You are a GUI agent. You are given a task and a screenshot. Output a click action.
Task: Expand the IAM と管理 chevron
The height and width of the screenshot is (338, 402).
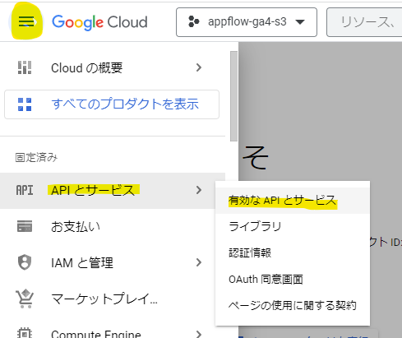[199, 262]
